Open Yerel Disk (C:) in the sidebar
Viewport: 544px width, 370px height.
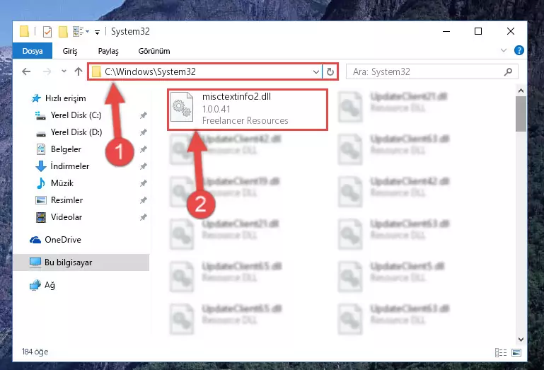click(x=76, y=115)
